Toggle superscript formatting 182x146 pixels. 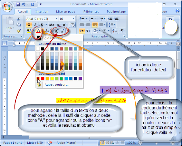pos(65,25)
